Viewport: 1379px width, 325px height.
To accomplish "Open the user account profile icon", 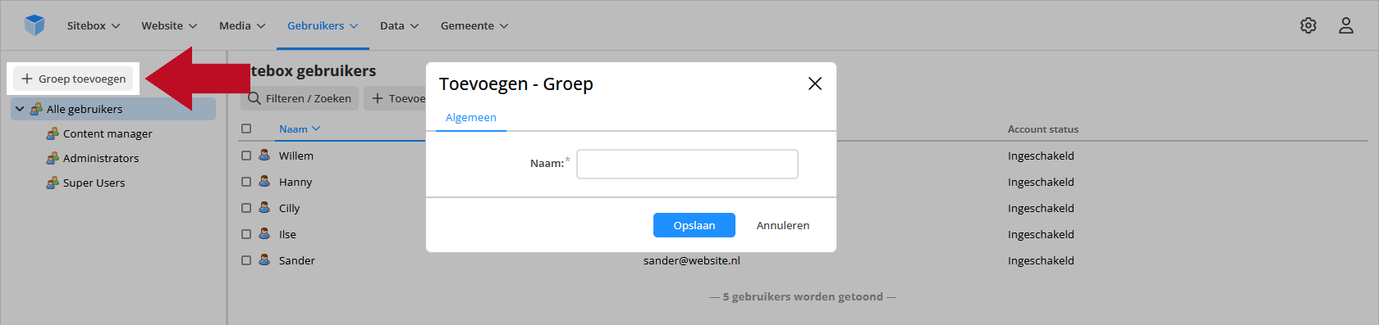I will pos(1346,25).
